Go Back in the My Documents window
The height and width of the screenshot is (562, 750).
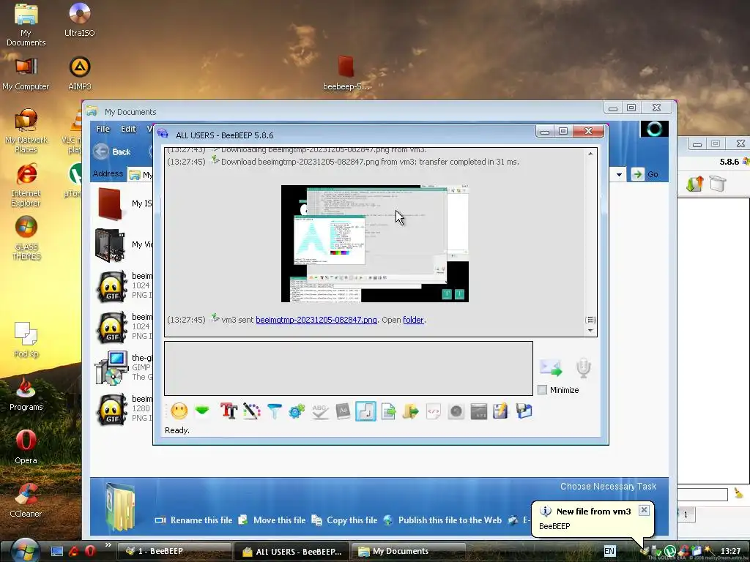pos(112,151)
